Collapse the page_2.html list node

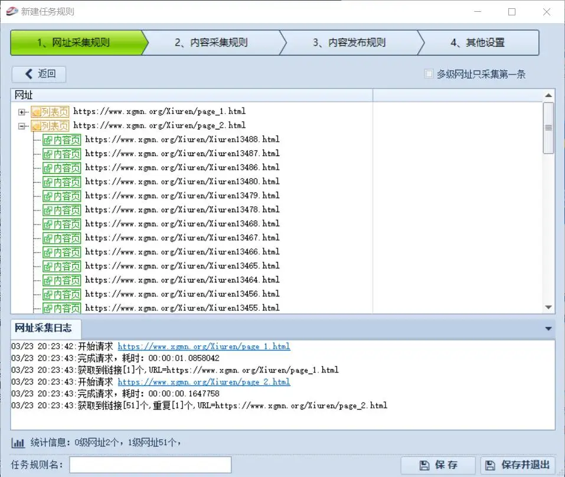pyautogui.click(x=22, y=126)
